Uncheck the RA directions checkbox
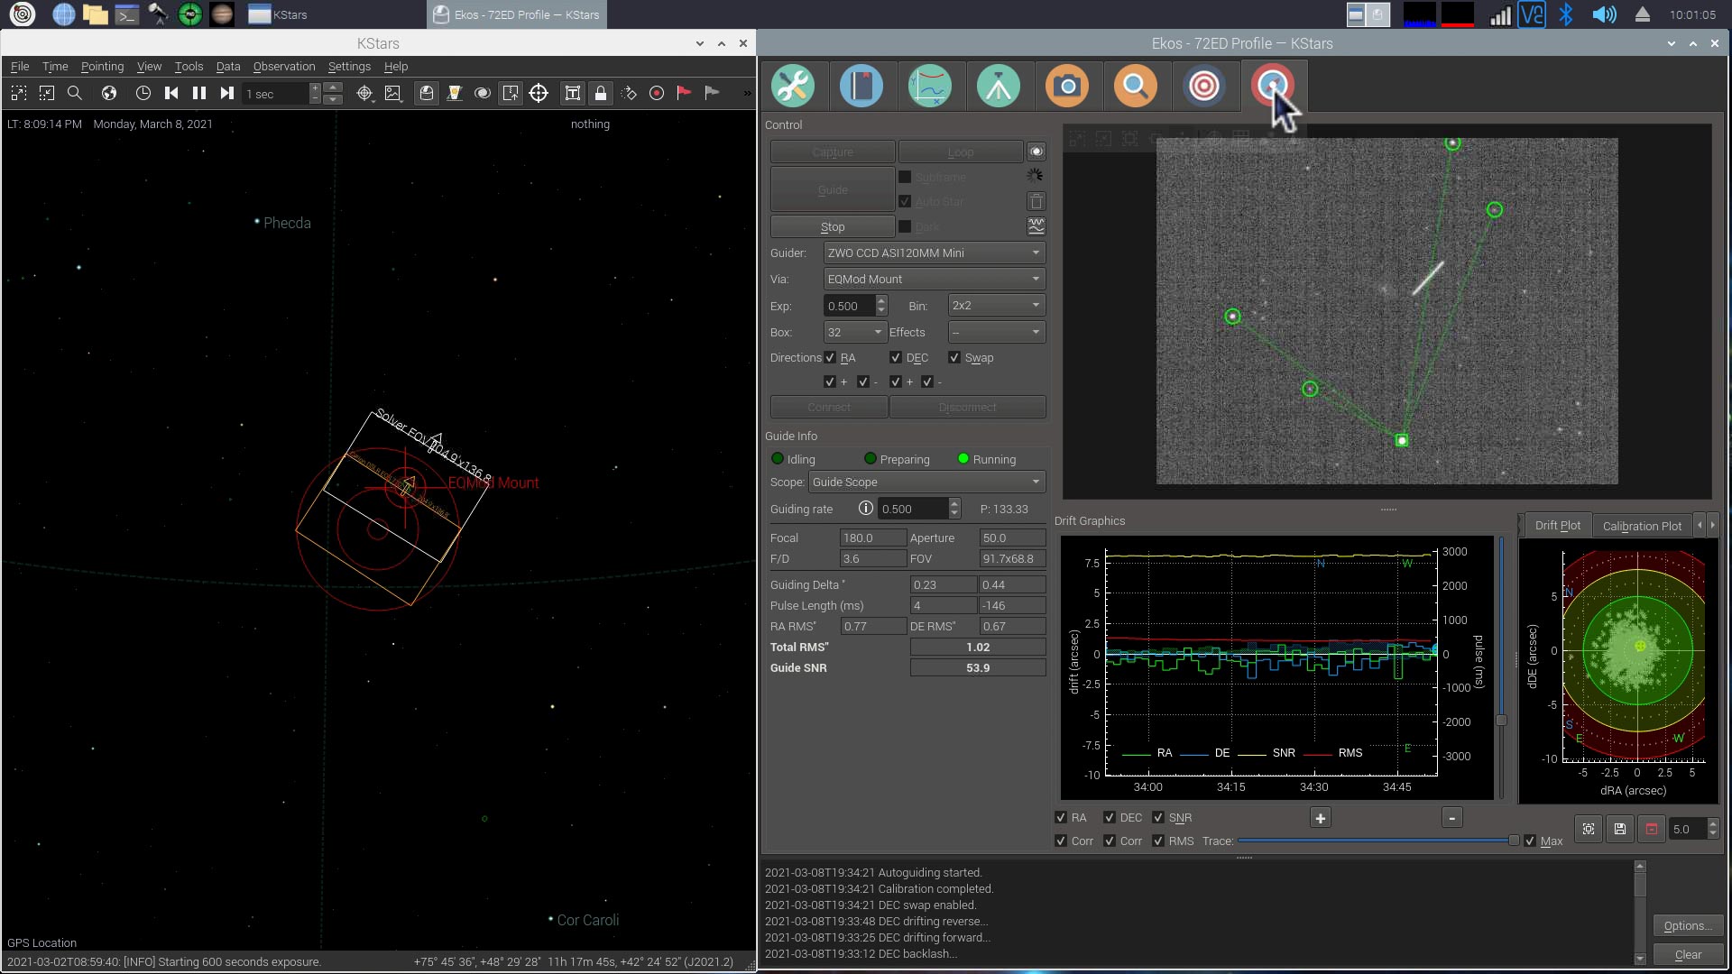This screenshot has height=974, width=1732. coord(830,358)
